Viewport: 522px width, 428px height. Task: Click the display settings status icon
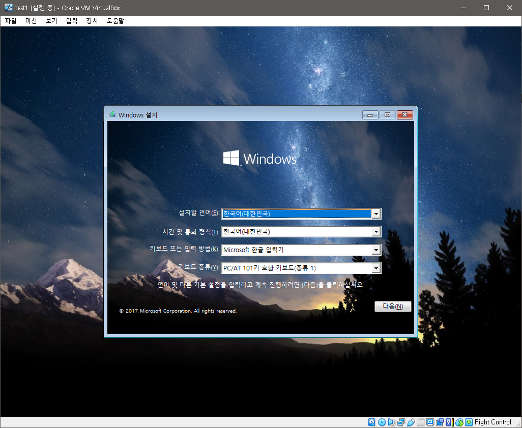430,422
